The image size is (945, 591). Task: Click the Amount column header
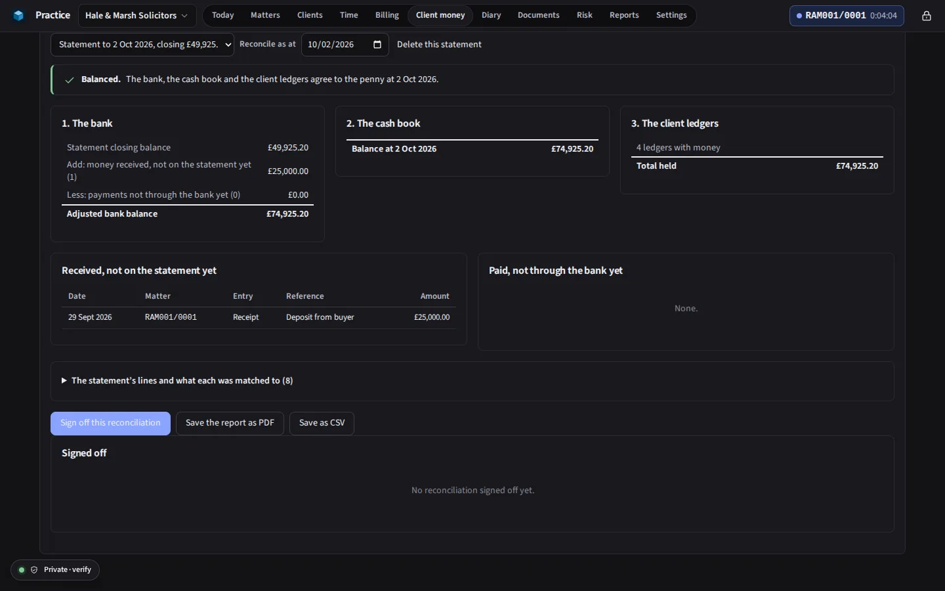coord(435,296)
